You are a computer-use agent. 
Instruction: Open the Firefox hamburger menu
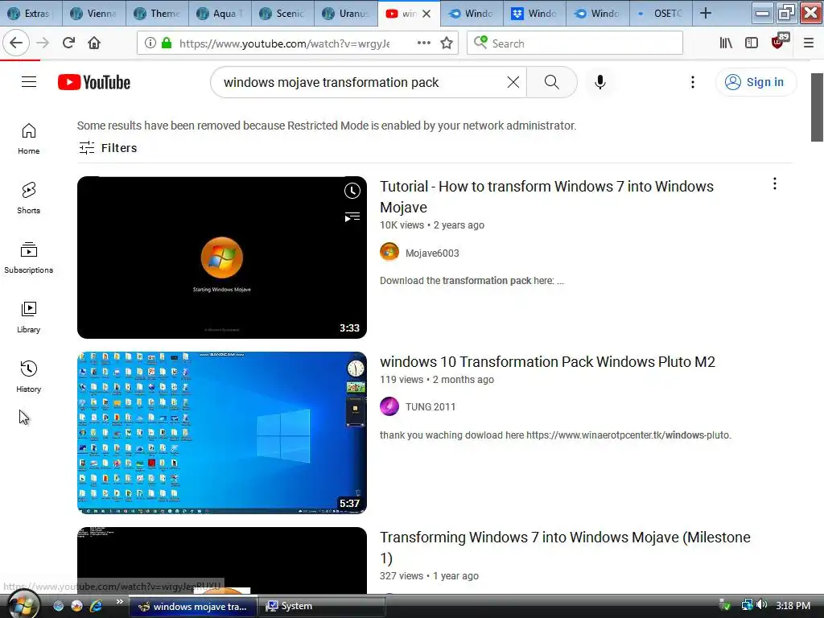[809, 43]
